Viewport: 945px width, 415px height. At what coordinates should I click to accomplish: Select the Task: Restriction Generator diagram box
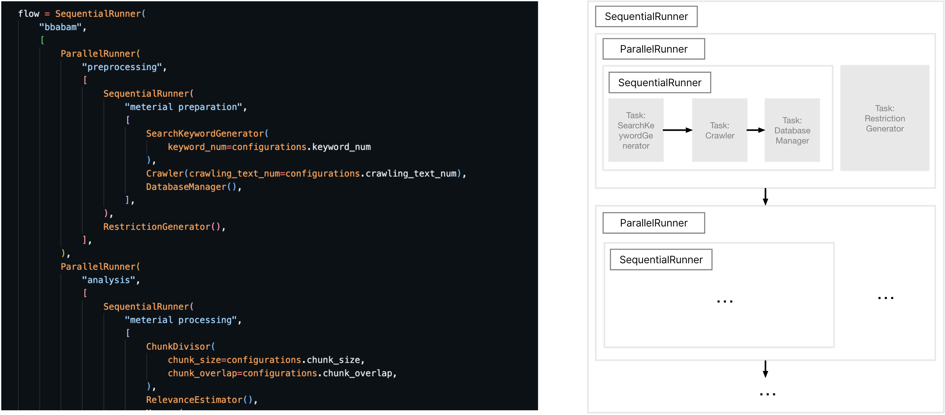[x=884, y=118]
